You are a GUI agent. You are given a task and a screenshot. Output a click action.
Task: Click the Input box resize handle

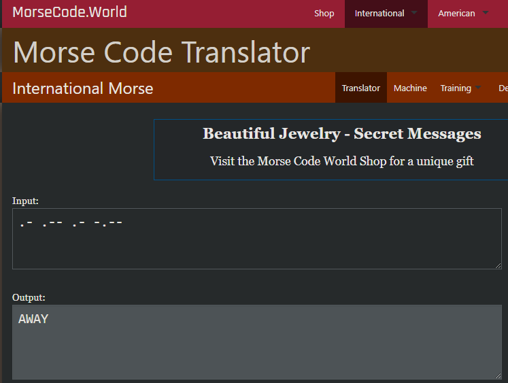coord(498,265)
